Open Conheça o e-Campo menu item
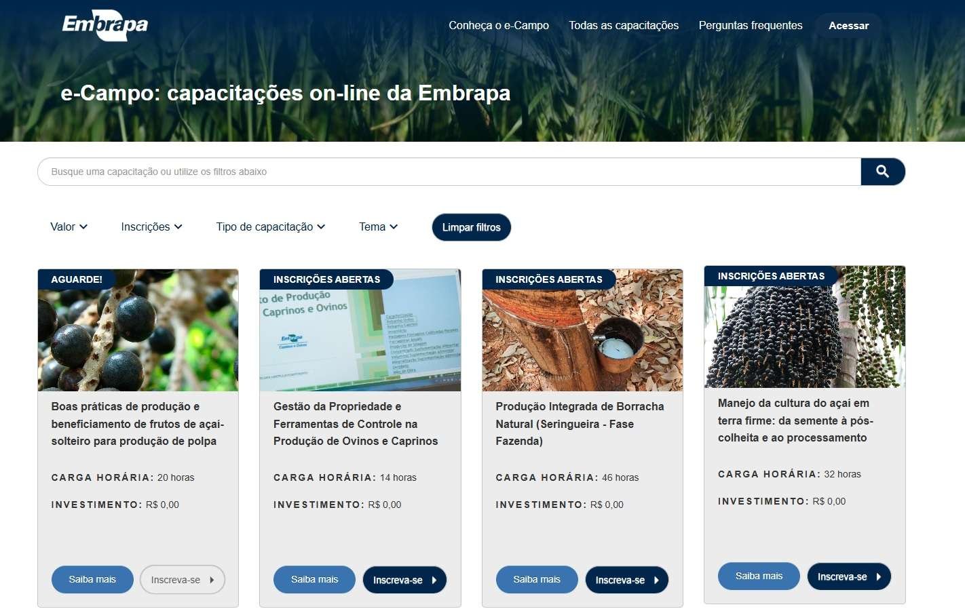Image resolution: width=965 pixels, height=609 pixels. tap(499, 25)
